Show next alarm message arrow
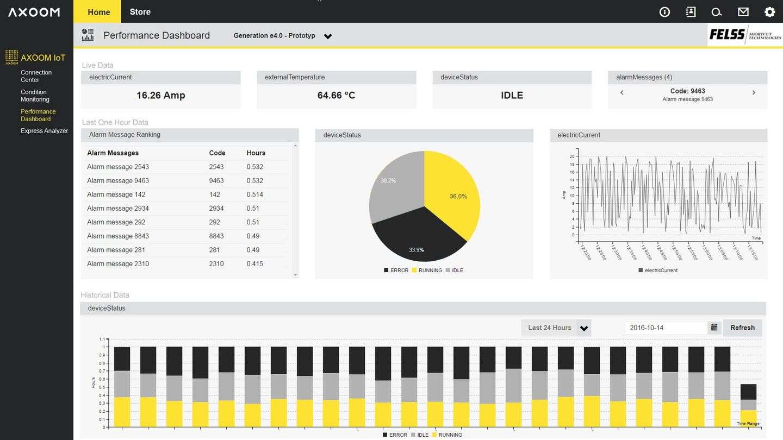The height and width of the screenshot is (440, 783). (754, 93)
